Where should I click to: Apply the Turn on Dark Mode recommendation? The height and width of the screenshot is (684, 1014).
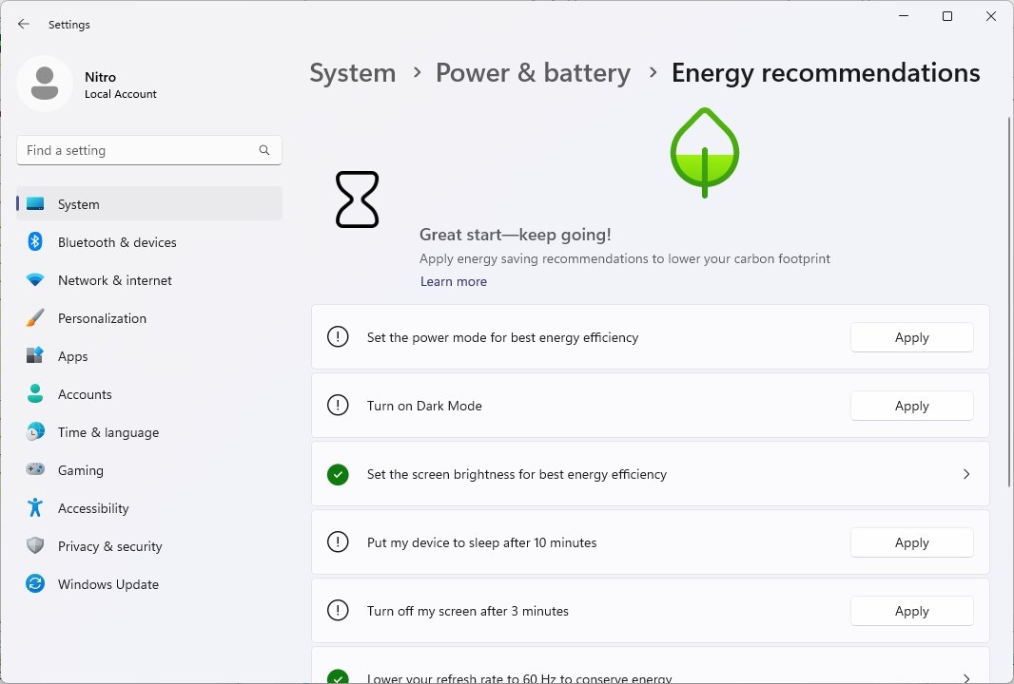(x=912, y=406)
